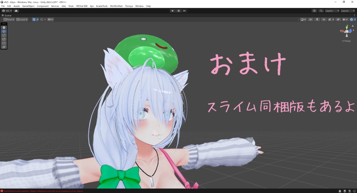The image size is (357, 193).
Task: Open the SS account dropdown
Action: (x=7, y=11)
